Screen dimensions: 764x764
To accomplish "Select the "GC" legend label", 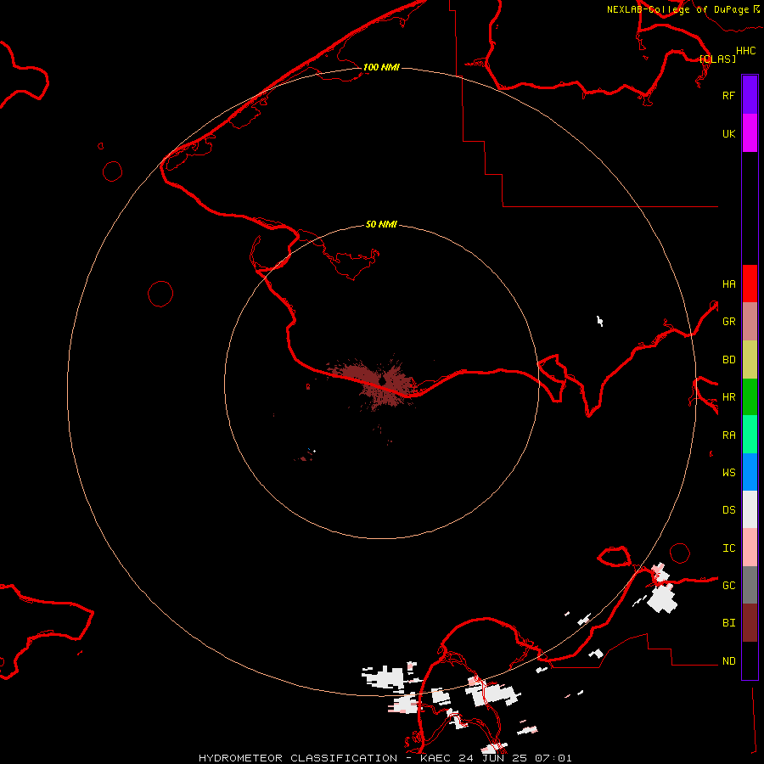I will coord(728,586).
